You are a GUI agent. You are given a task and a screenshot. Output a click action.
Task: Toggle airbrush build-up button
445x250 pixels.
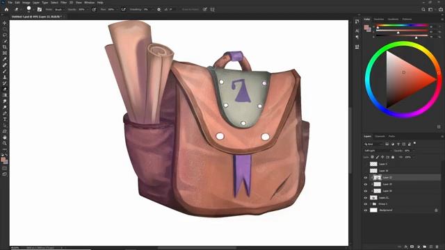[x=124, y=9]
